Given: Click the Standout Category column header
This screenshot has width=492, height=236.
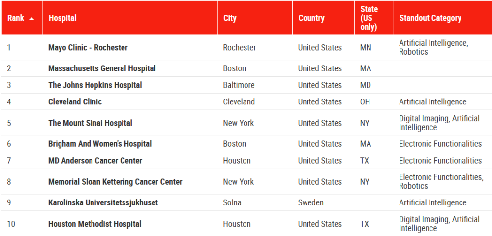Looking at the screenshot, I should pyautogui.click(x=430, y=18).
